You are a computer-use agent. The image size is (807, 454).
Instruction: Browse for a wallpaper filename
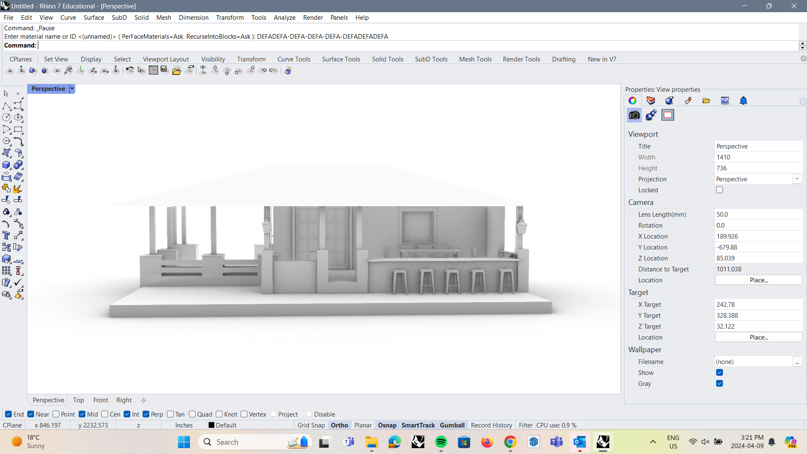click(797, 361)
